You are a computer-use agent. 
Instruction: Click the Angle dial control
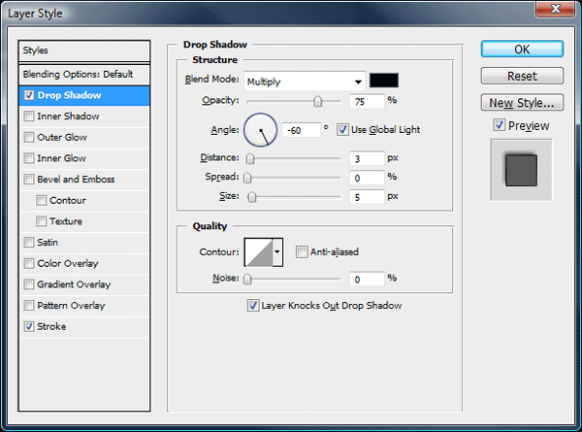[x=261, y=130]
